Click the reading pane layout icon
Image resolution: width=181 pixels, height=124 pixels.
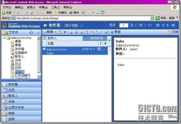[86, 32]
